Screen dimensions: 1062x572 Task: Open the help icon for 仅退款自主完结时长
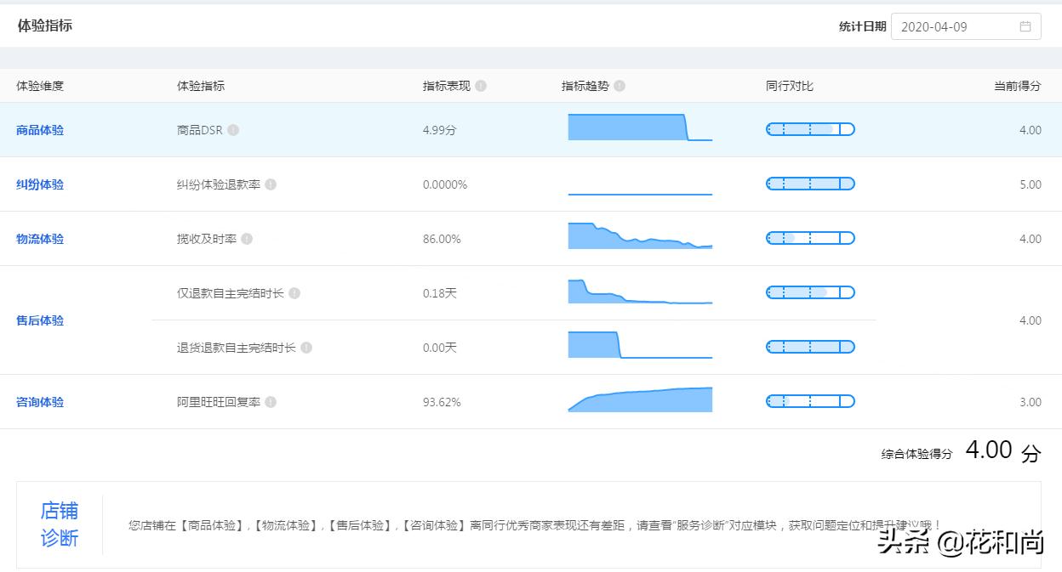295,292
